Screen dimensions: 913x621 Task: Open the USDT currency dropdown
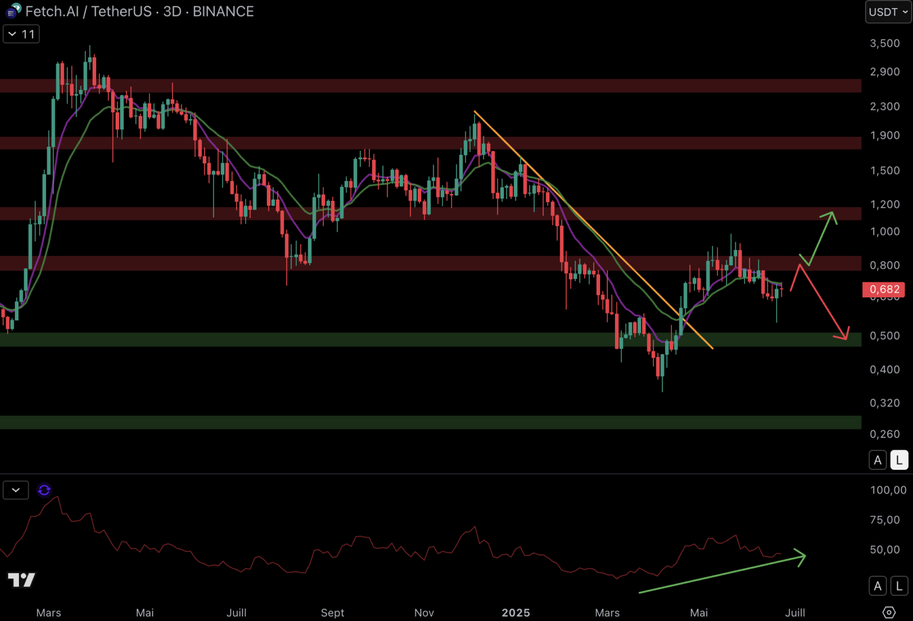coord(888,12)
